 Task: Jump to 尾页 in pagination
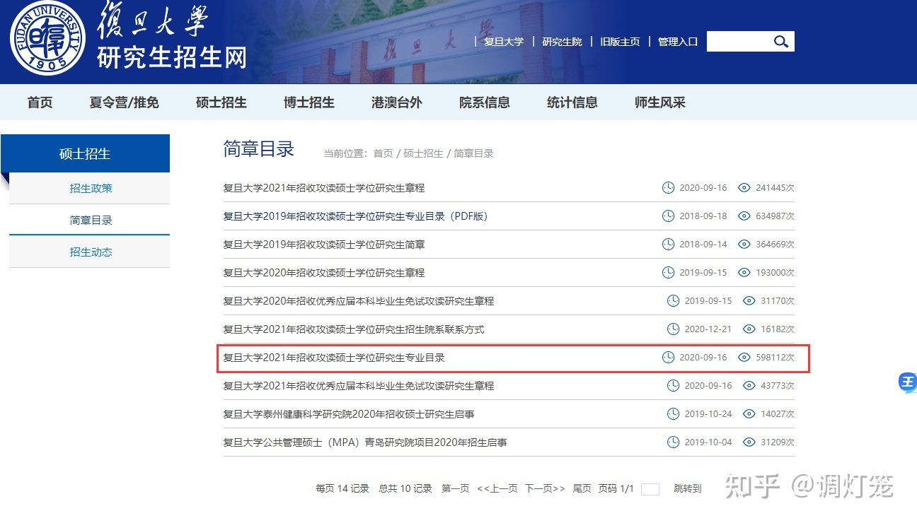[x=582, y=488]
